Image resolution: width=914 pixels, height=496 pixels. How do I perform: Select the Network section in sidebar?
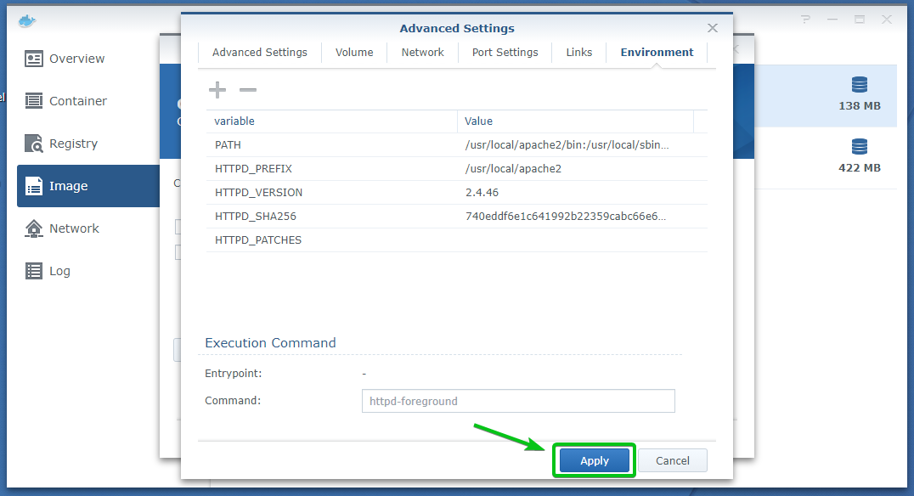(74, 228)
